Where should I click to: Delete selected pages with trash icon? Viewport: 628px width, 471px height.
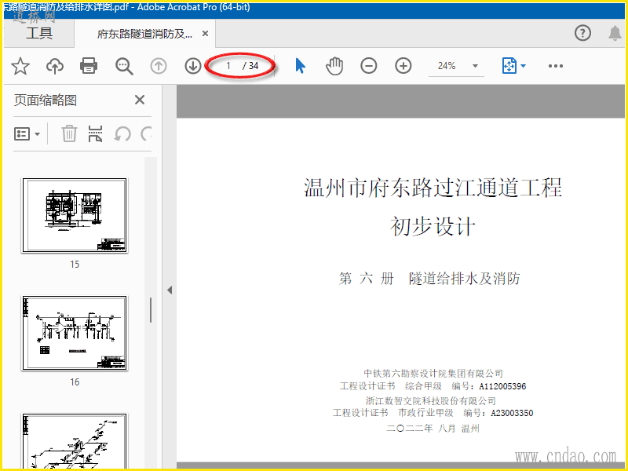(x=69, y=133)
